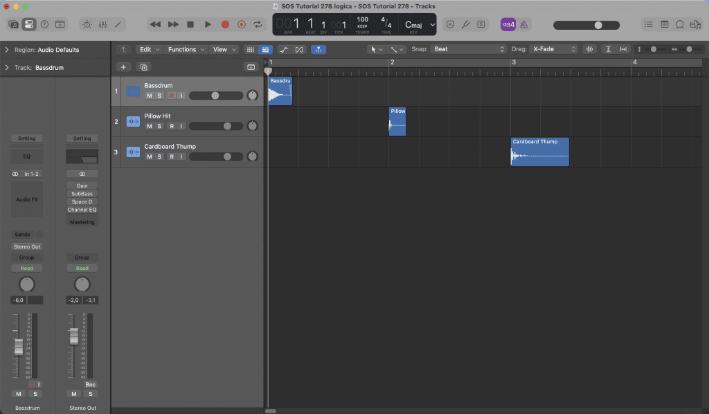Click the Read automation button on Bassdrum strip
709x414 pixels.
tap(26, 268)
